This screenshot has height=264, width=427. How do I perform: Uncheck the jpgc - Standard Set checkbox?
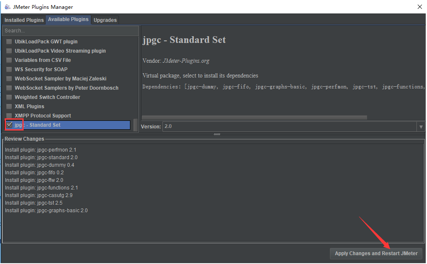point(9,125)
